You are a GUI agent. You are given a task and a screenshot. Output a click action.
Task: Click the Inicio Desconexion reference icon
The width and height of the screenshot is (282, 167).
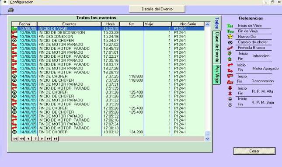point(230,76)
